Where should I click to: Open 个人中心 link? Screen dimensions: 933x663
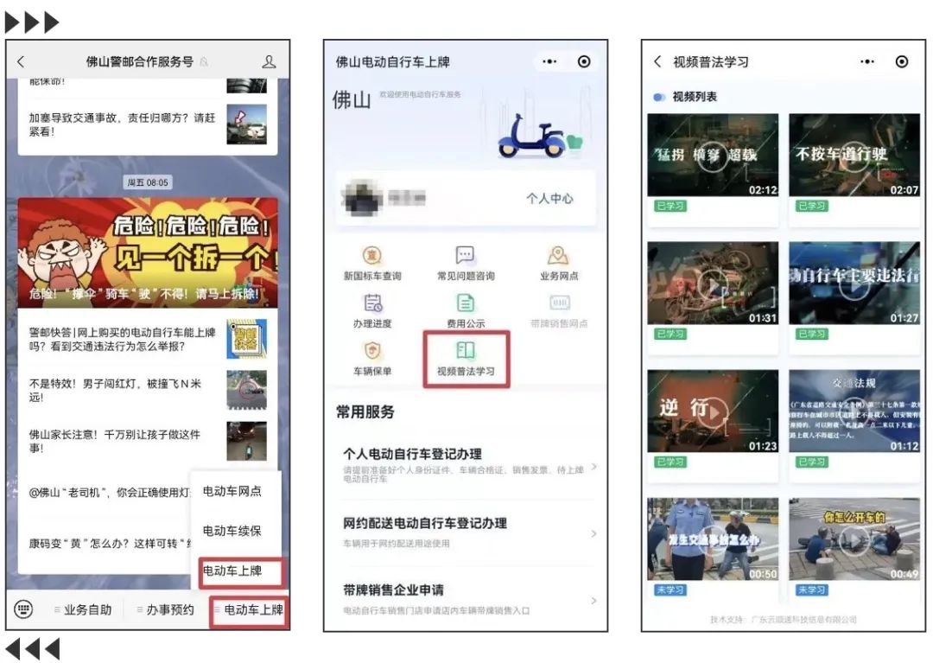[x=549, y=198]
